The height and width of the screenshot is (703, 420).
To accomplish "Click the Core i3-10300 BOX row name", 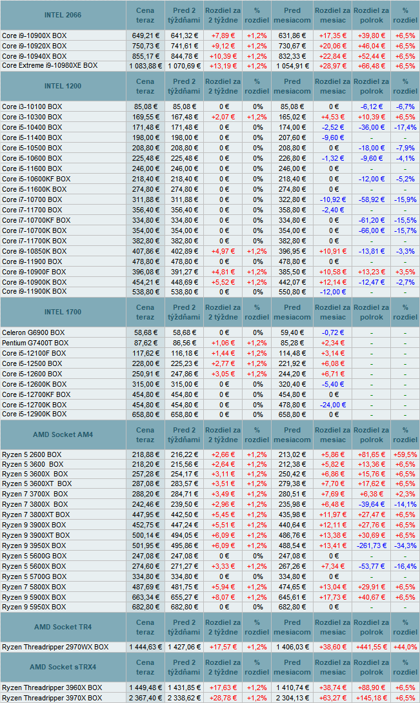I will (x=32, y=117).
